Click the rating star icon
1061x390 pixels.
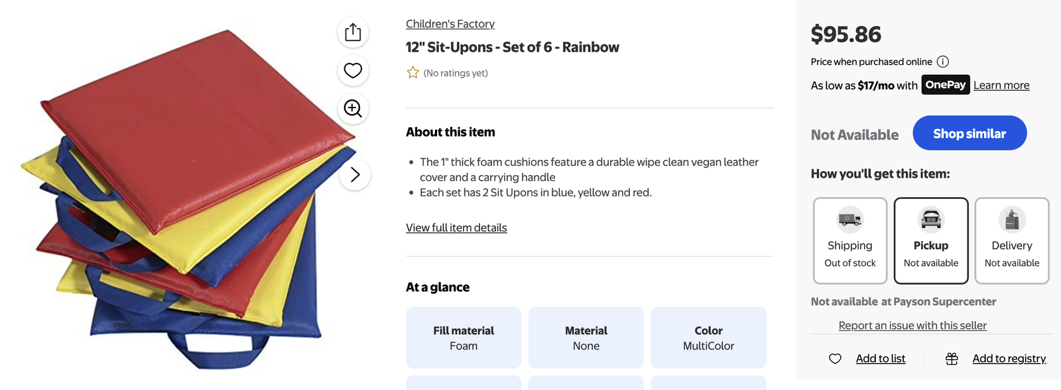(x=412, y=73)
